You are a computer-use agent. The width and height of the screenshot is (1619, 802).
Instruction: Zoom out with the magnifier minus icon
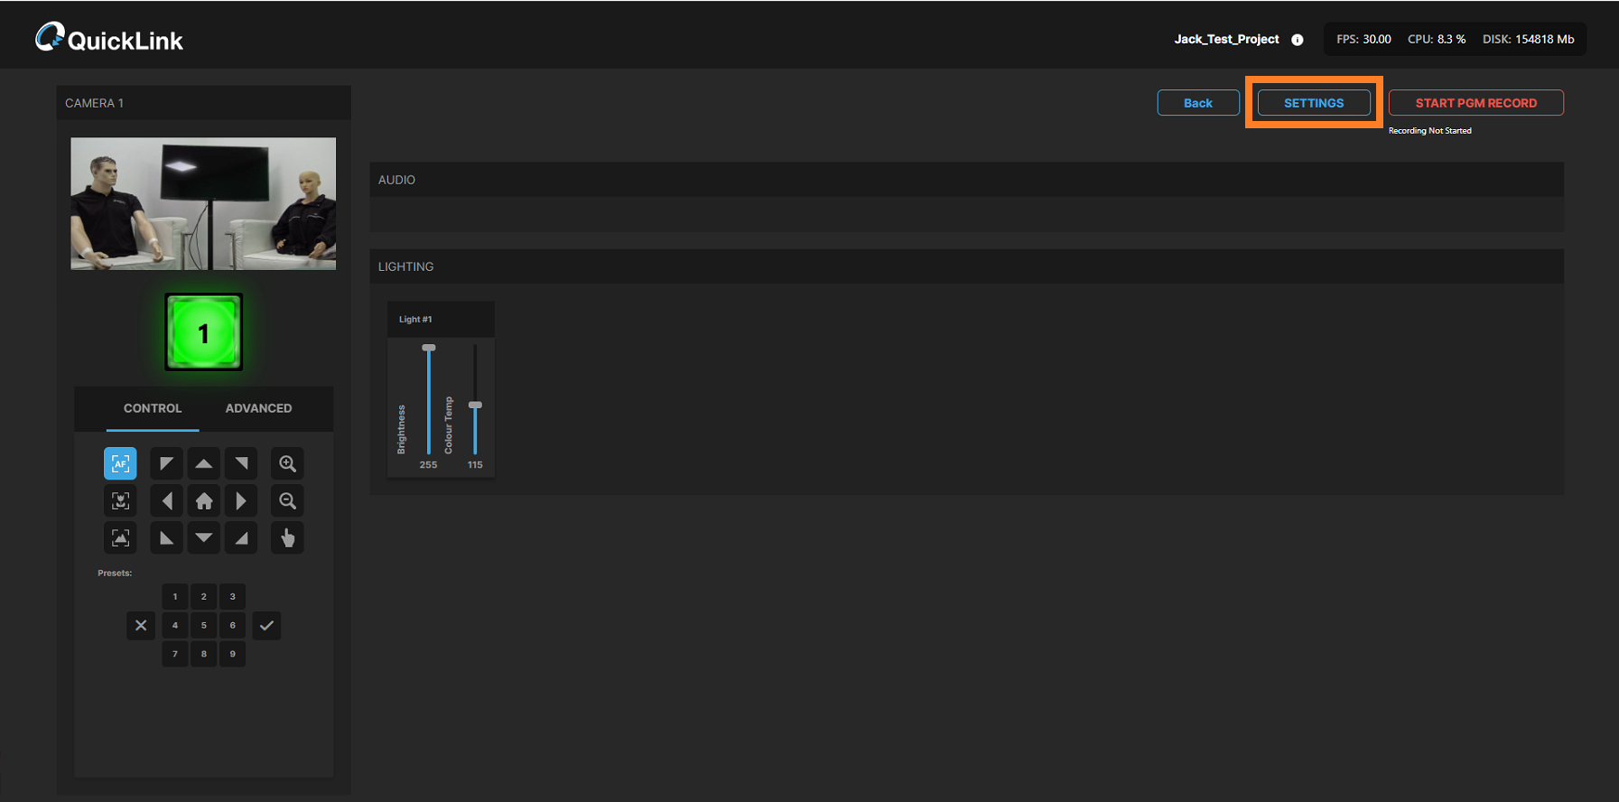(x=287, y=501)
